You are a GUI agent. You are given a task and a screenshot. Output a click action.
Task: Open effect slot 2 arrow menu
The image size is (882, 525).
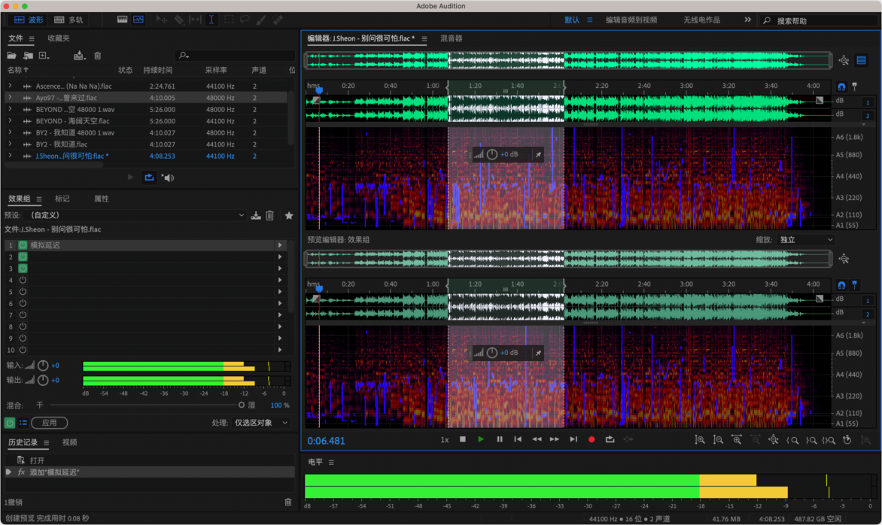coord(279,257)
